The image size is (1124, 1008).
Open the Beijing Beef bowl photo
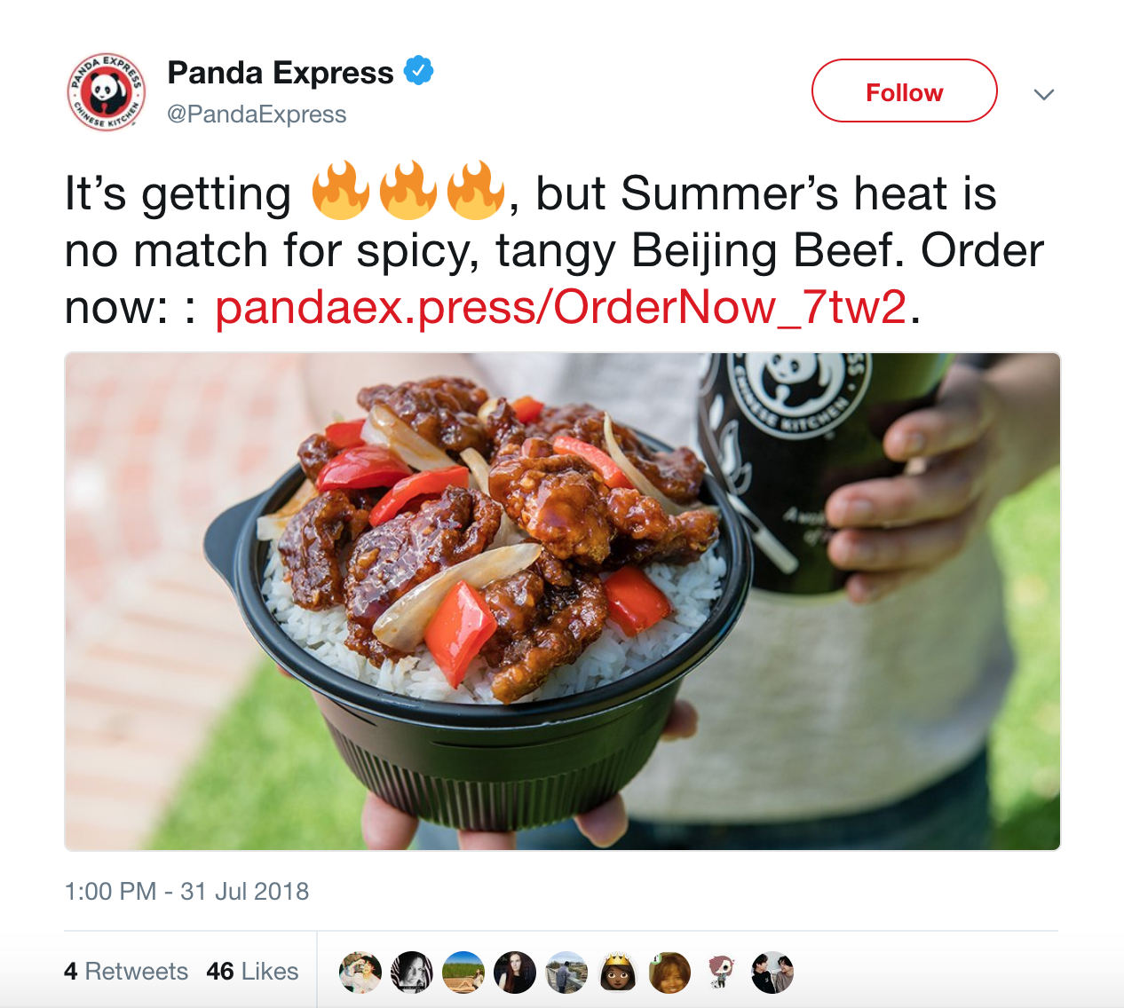562,602
